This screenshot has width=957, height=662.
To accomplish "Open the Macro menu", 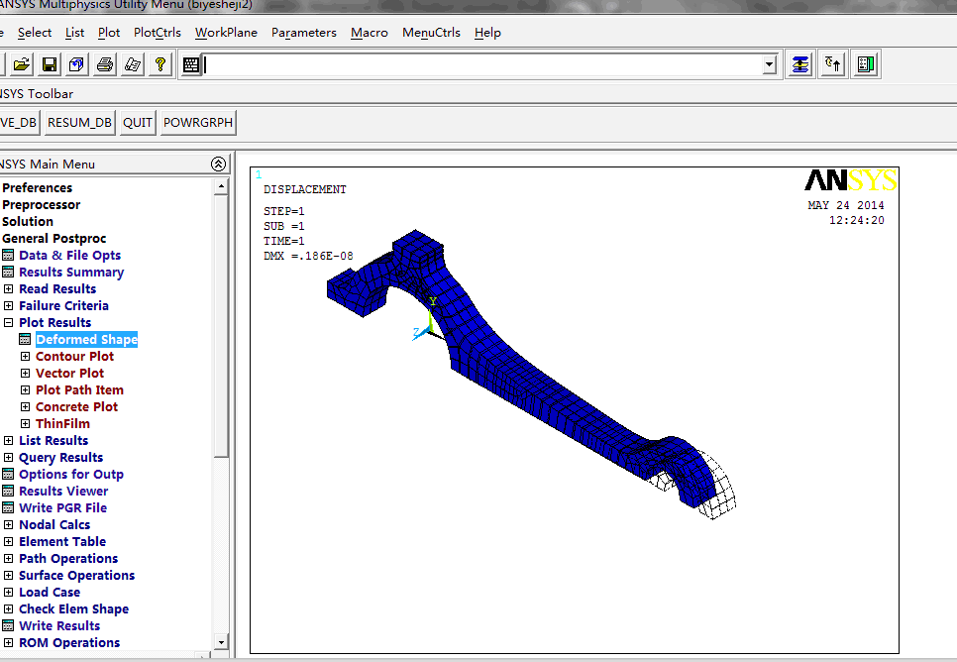I will [x=370, y=33].
